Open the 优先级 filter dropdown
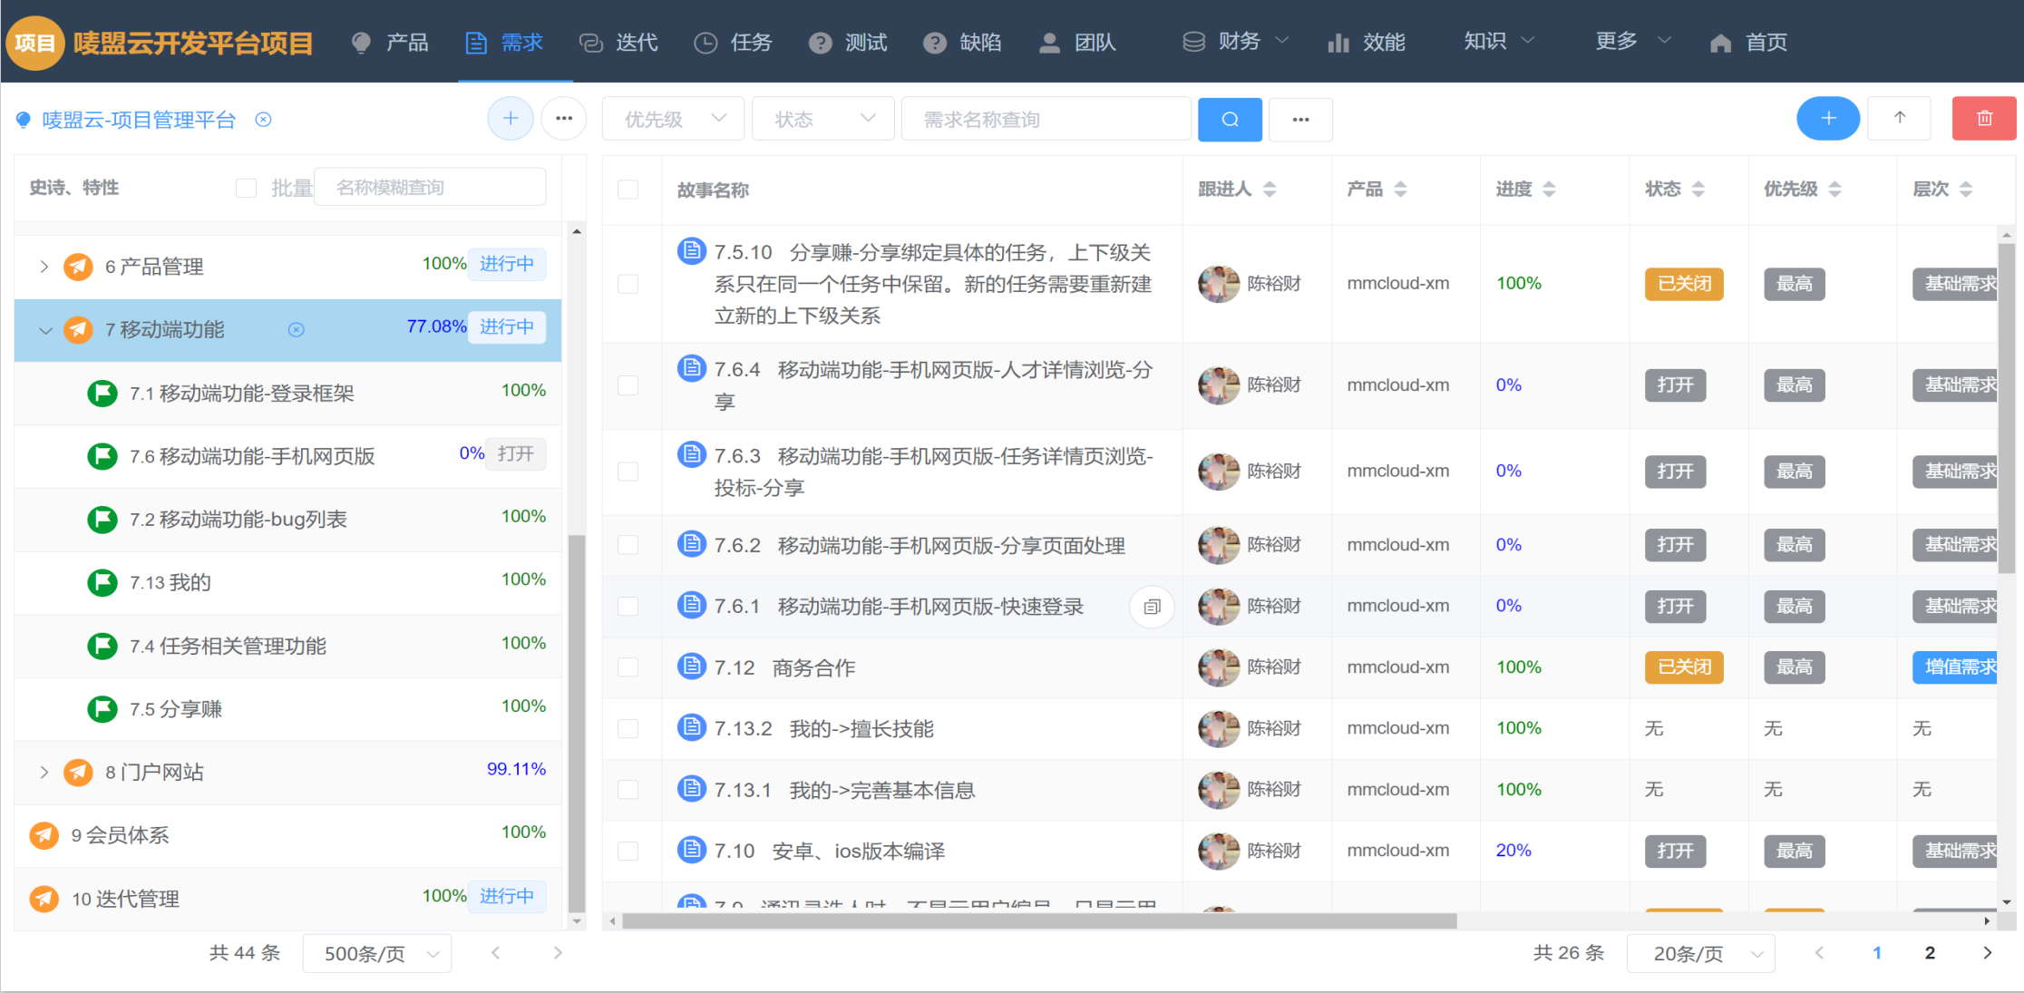Screen dimensions: 2024x993 click(674, 120)
